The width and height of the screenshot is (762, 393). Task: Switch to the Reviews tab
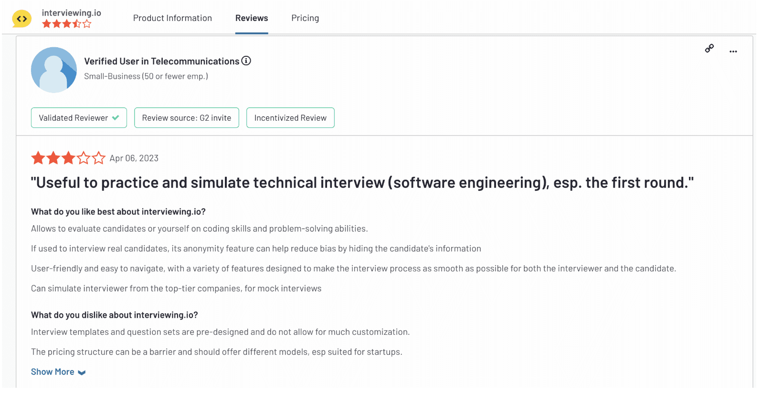click(x=252, y=18)
